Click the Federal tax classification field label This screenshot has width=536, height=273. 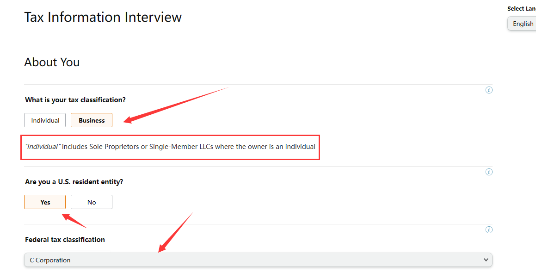pyautogui.click(x=65, y=240)
